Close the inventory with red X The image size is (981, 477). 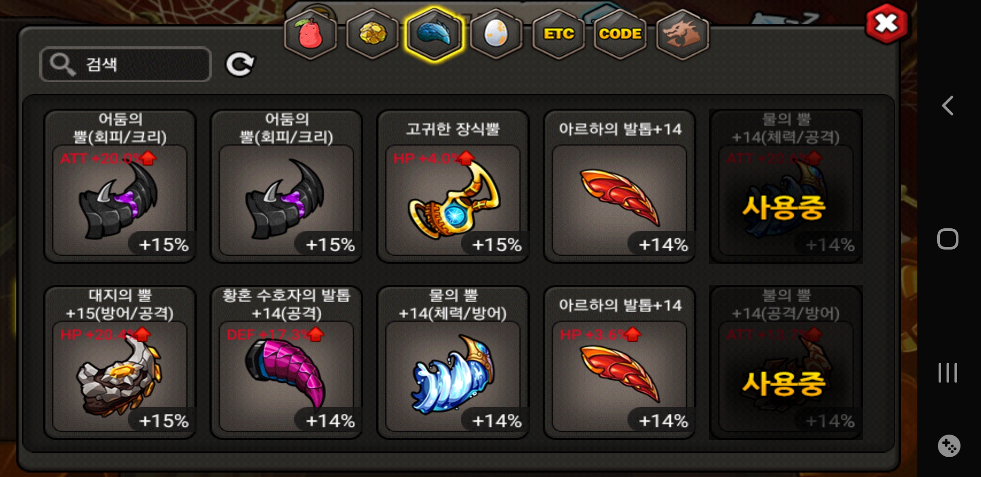pos(887,24)
